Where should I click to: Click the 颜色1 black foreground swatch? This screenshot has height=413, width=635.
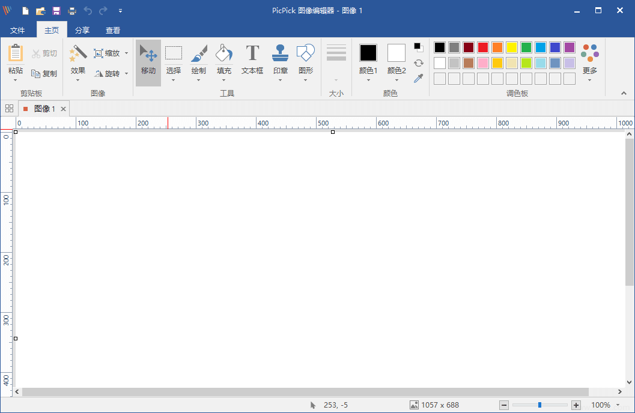[x=368, y=53]
